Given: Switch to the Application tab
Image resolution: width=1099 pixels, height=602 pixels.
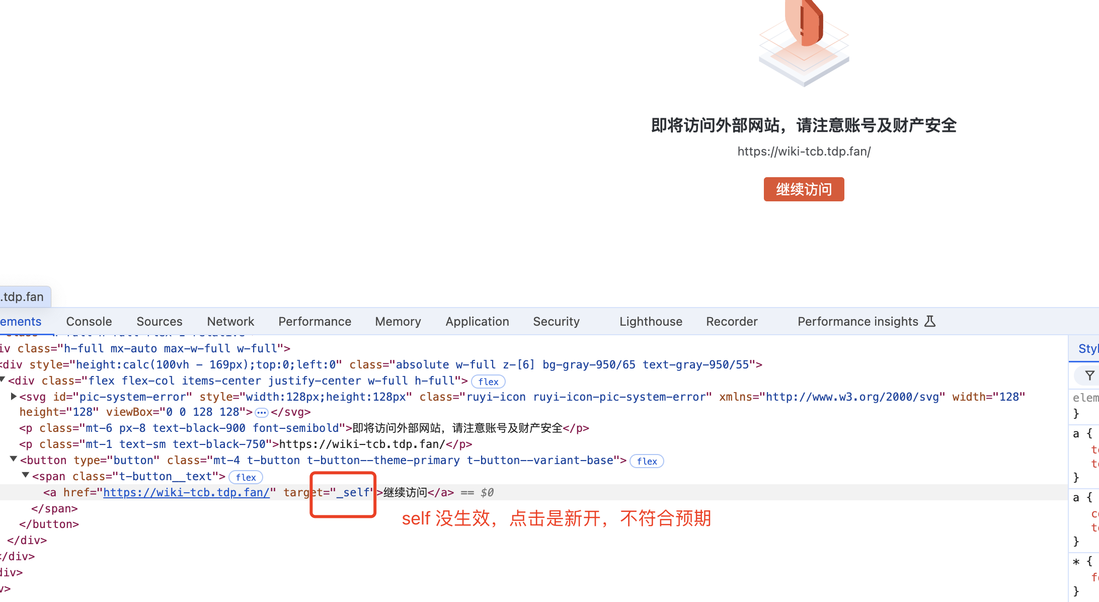Looking at the screenshot, I should pyautogui.click(x=477, y=322).
